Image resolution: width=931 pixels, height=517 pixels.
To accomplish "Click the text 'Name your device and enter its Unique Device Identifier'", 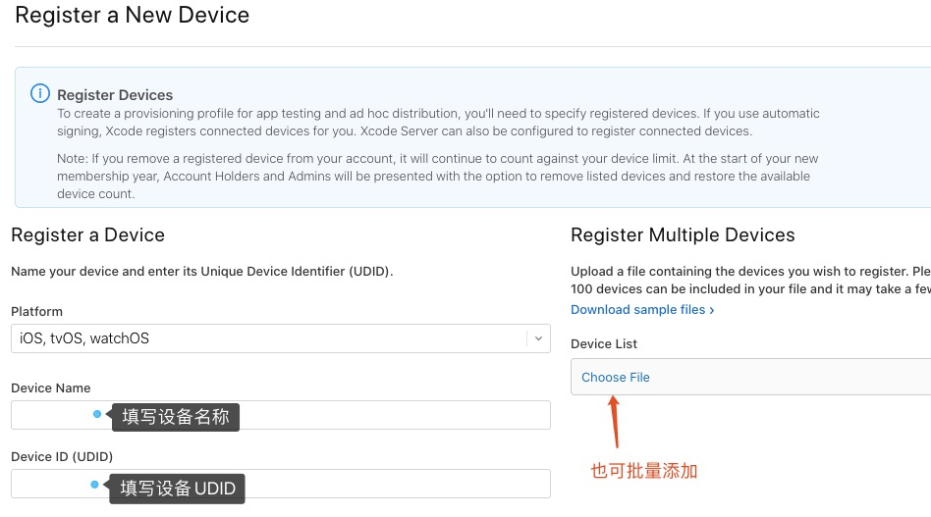I will click(x=202, y=271).
